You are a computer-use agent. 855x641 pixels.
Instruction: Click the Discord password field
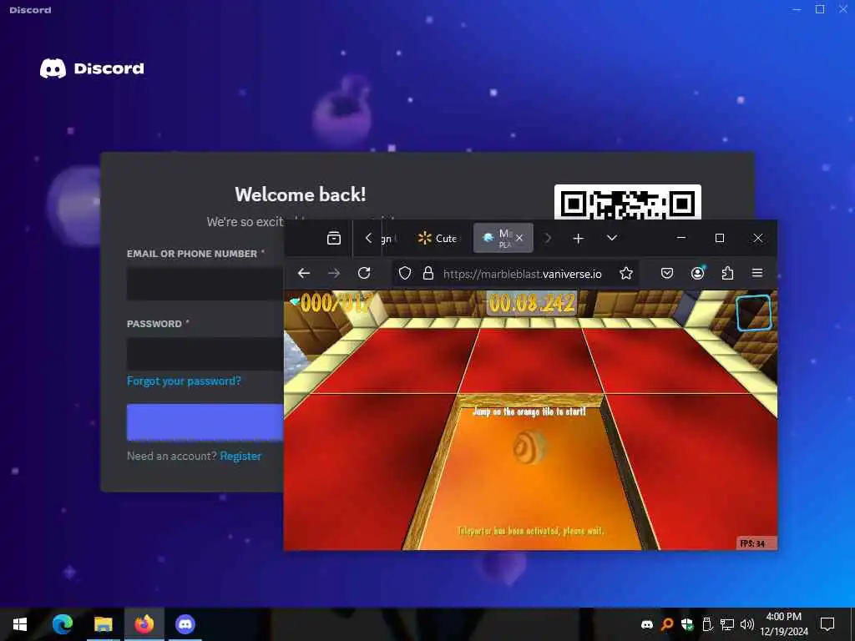pyautogui.click(x=205, y=354)
